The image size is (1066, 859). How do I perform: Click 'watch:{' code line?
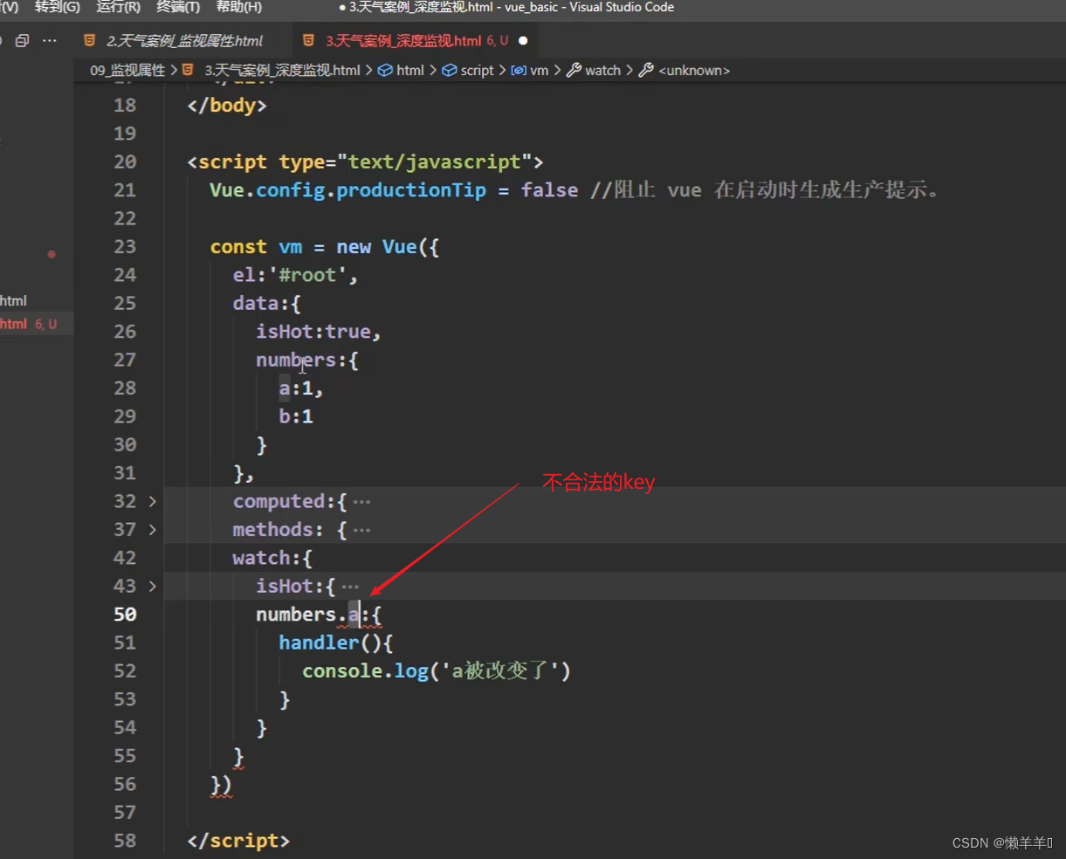(x=272, y=558)
